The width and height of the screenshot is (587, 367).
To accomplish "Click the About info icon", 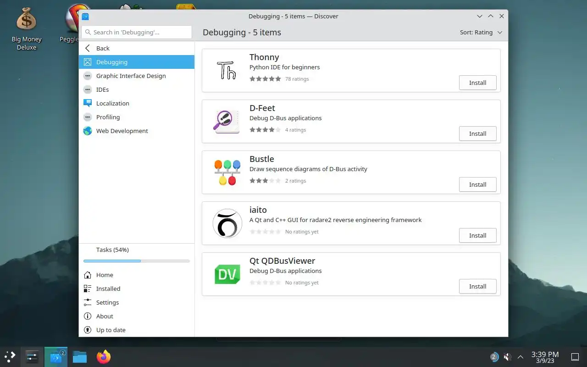I will tap(88, 316).
